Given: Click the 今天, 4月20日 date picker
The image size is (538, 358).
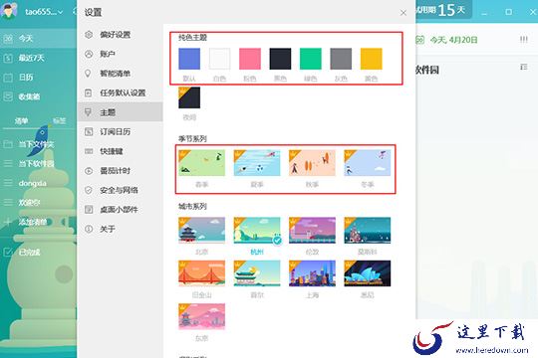Looking at the screenshot, I should tap(447, 40).
